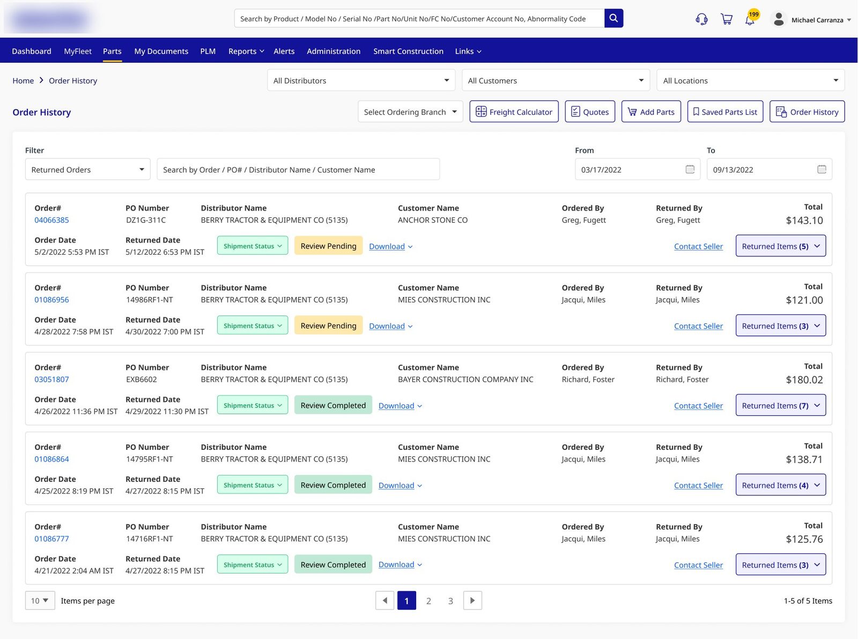Open order 01086864 link
This screenshot has width=858, height=639.
51,459
